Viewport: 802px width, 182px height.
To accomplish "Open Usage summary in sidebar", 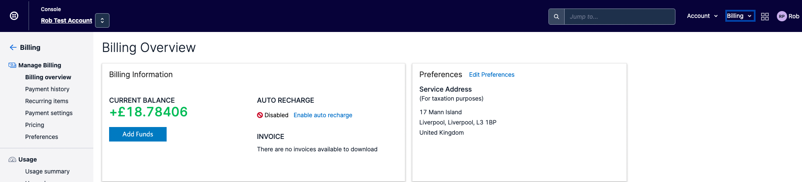I will point(47,171).
